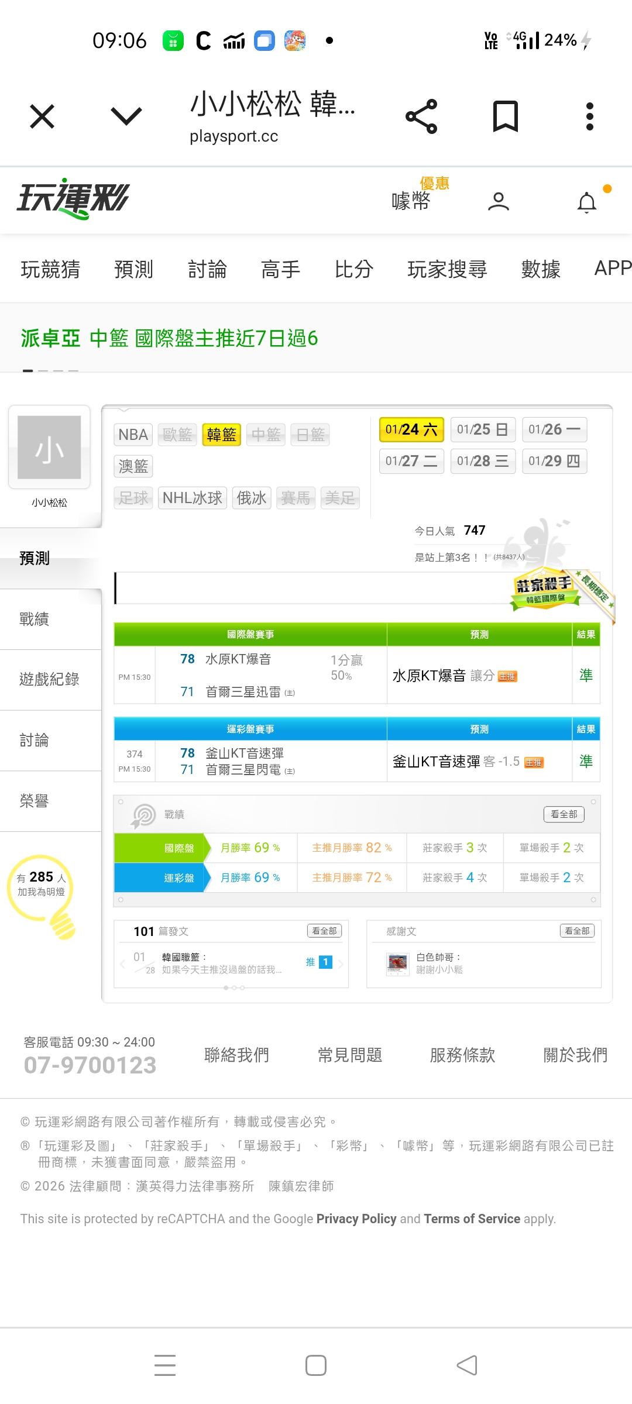Viewport: 632px width, 1404px height.
Task: Open 預測 in top navigation
Action: click(133, 269)
